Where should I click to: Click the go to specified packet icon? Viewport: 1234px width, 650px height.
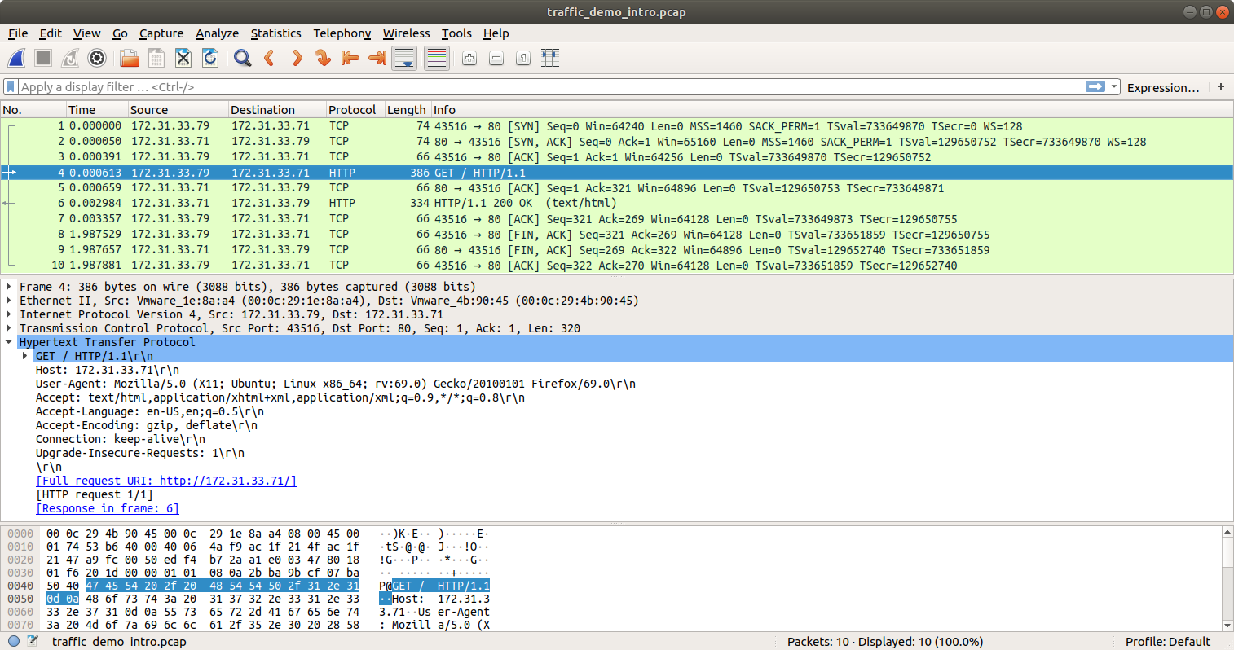[x=324, y=58]
